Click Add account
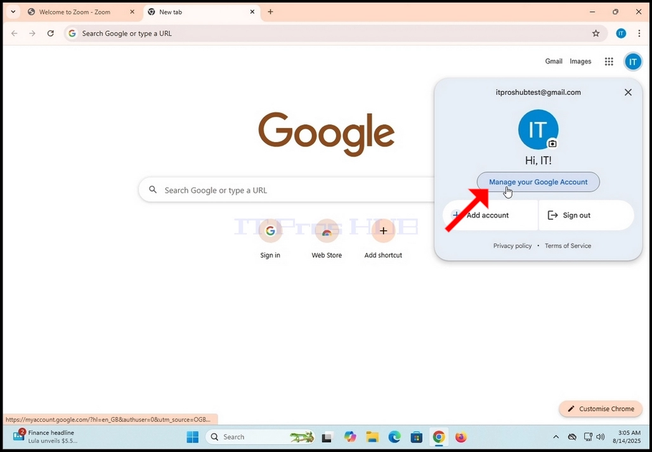The width and height of the screenshot is (652, 452). pos(490,215)
